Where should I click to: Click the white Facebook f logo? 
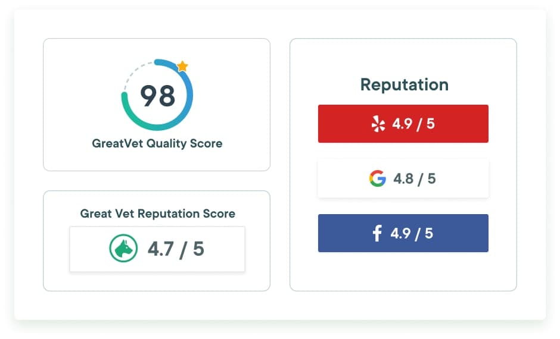[x=377, y=233]
